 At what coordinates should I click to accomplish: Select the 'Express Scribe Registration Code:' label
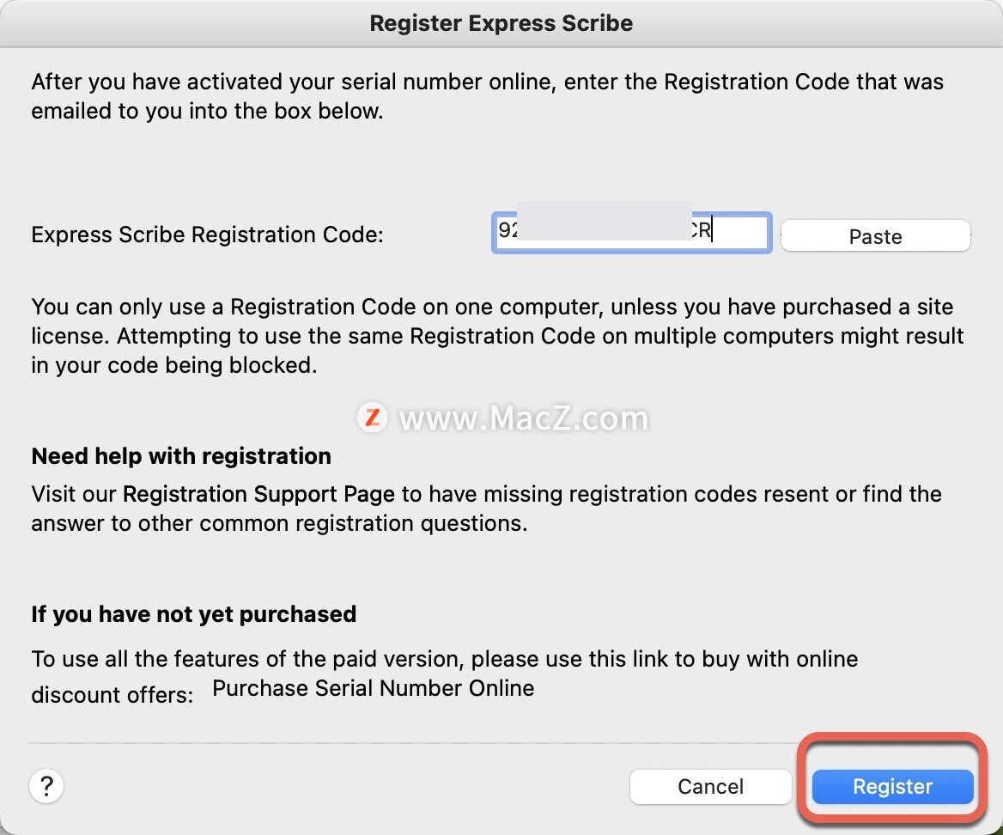(x=207, y=235)
